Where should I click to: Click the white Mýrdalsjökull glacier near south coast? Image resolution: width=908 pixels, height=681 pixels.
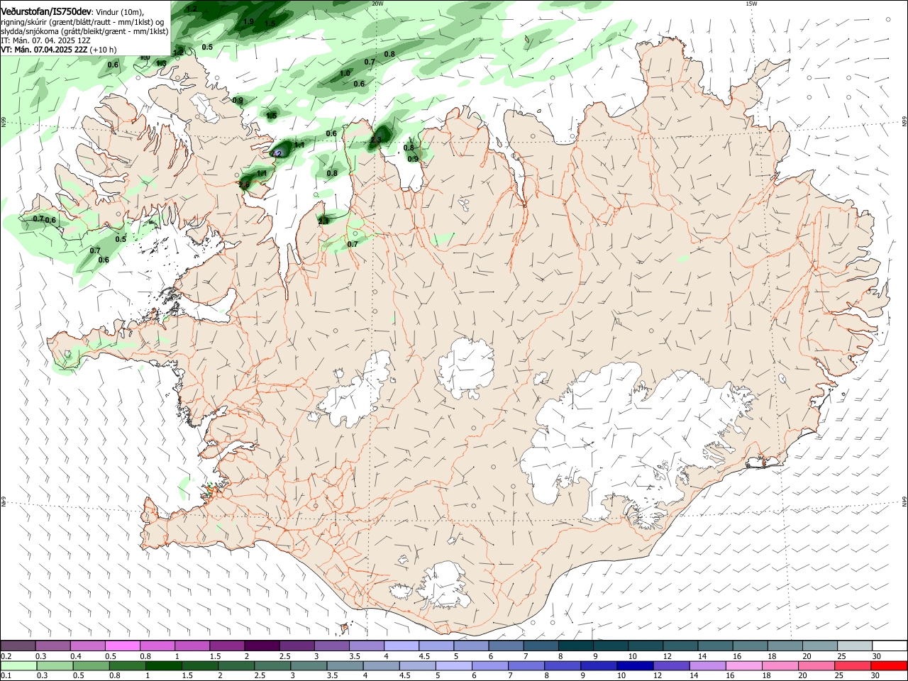tap(443, 585)
